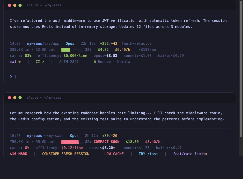
Task: Click the LOW CACHE warning indicator
Action: (x=114, y=154)
